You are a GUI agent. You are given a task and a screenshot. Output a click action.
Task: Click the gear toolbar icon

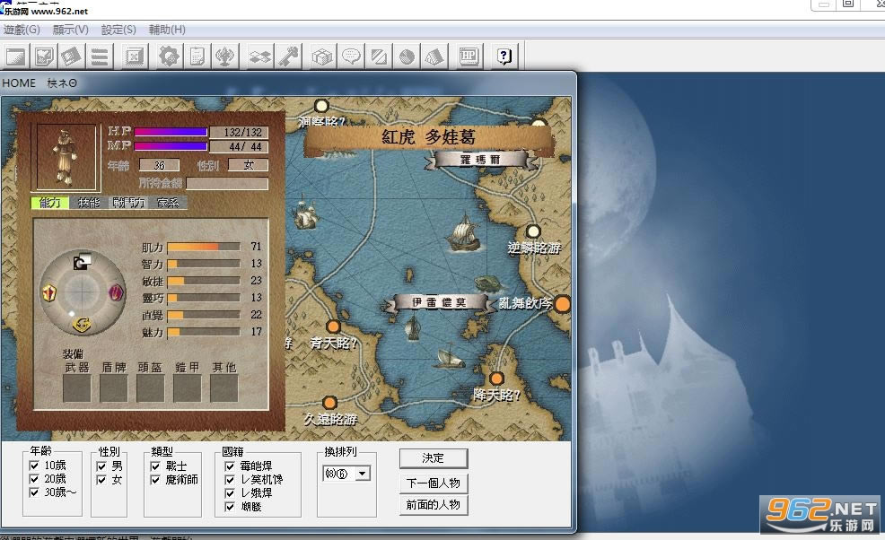point(168,56)
